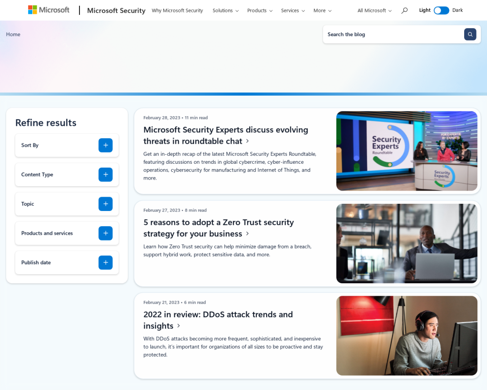Click date text February 21, 2023
The height and width of the screenshot is (390, 487).
tap(161, 302)
